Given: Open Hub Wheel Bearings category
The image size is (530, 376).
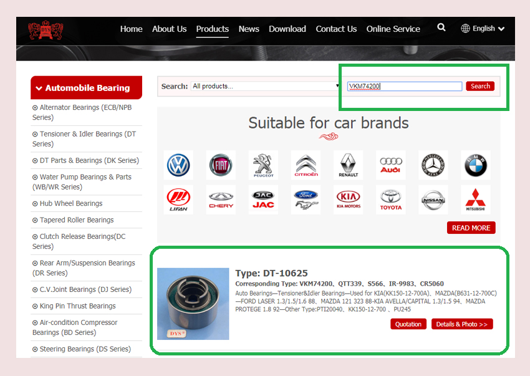Looking at the screenshot, I should (70, 203).
